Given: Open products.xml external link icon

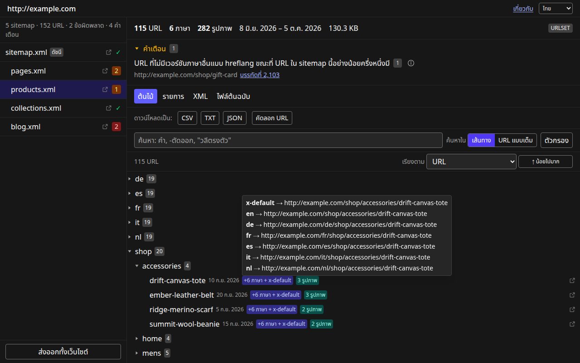Looking at the screenshot, I should 106,89.
